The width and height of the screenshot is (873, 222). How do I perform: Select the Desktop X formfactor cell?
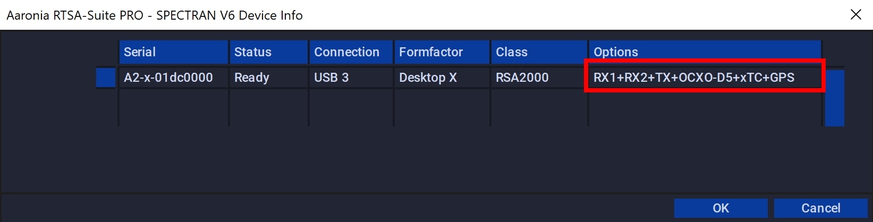tap(442, 78)
